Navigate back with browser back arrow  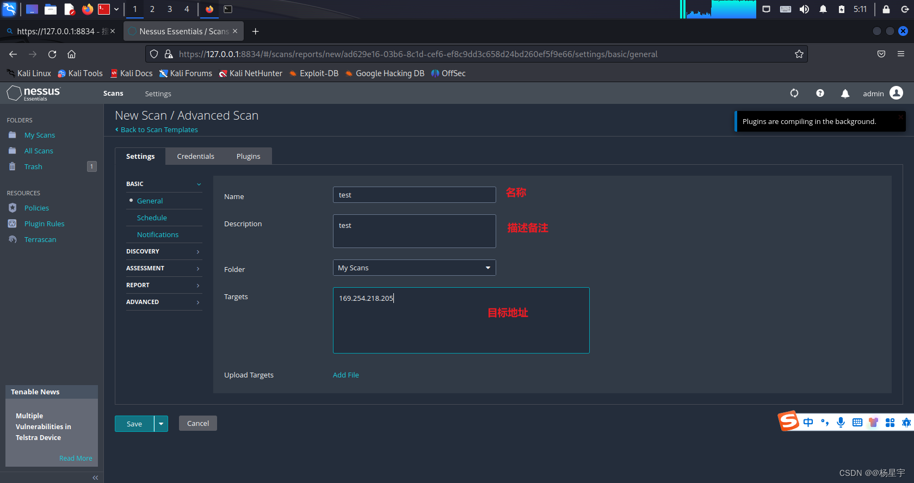tap(13, 54)
